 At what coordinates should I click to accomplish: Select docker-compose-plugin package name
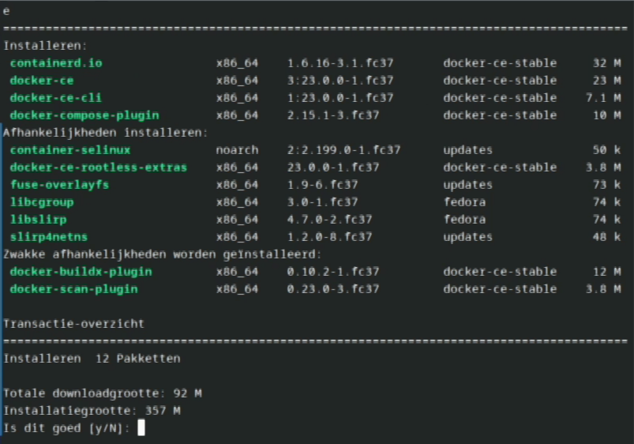pyautogui.click(x=84, y=115)
